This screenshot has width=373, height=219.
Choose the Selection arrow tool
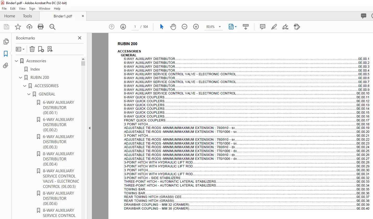(x=162, y=27)
